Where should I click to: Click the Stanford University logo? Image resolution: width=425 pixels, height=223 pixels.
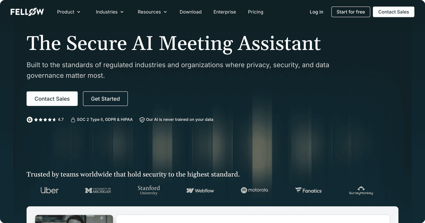pos(149,190)
